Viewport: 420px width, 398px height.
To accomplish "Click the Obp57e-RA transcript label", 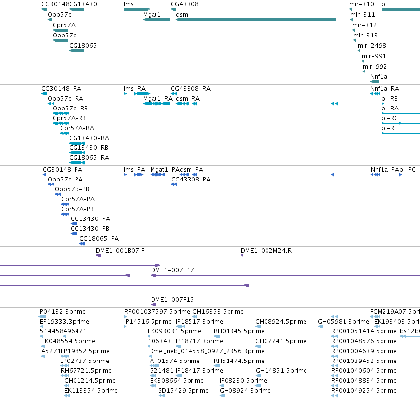I will point(66,99).
